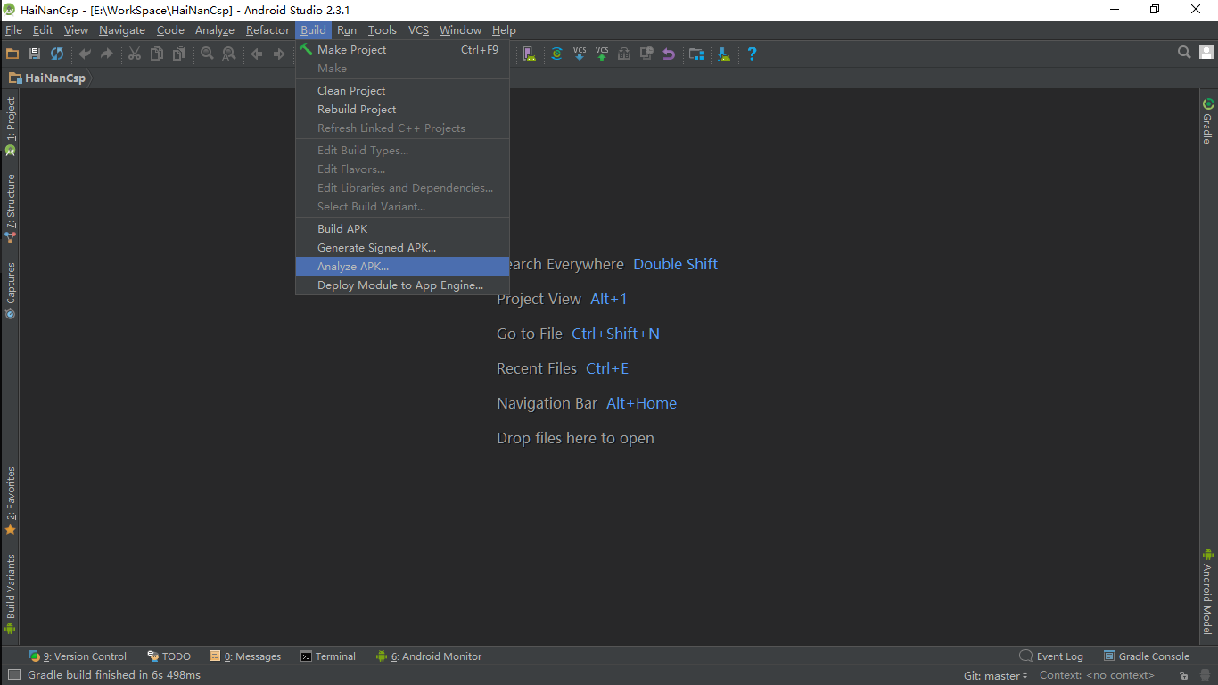1218x685 pixels.
Task: Choose Deploy Module to App Engine
Action: [x=402, y=285]
